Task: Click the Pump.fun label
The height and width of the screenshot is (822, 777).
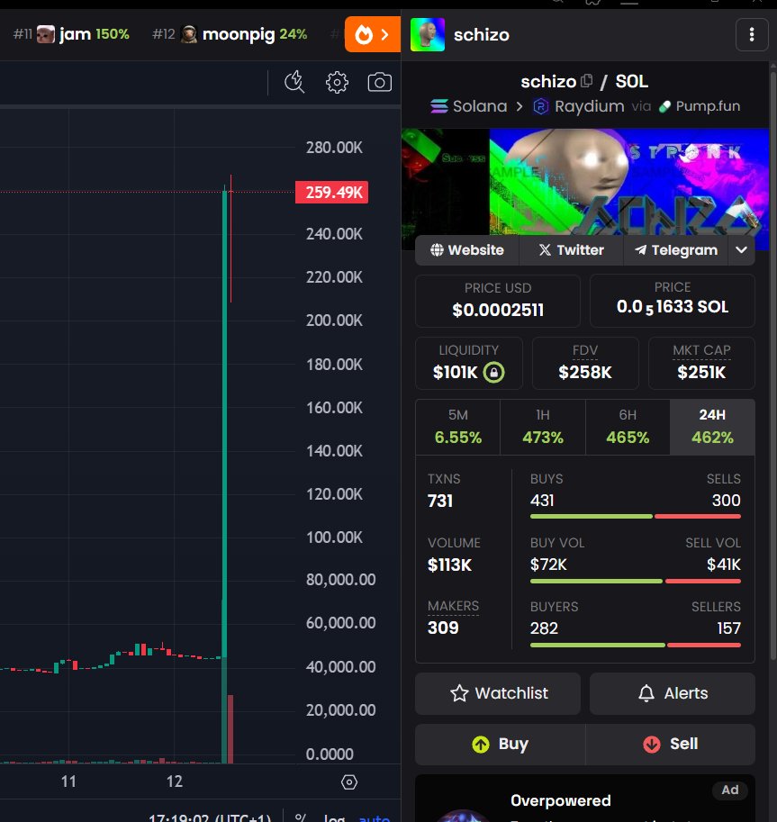Action: pos(700,106)
